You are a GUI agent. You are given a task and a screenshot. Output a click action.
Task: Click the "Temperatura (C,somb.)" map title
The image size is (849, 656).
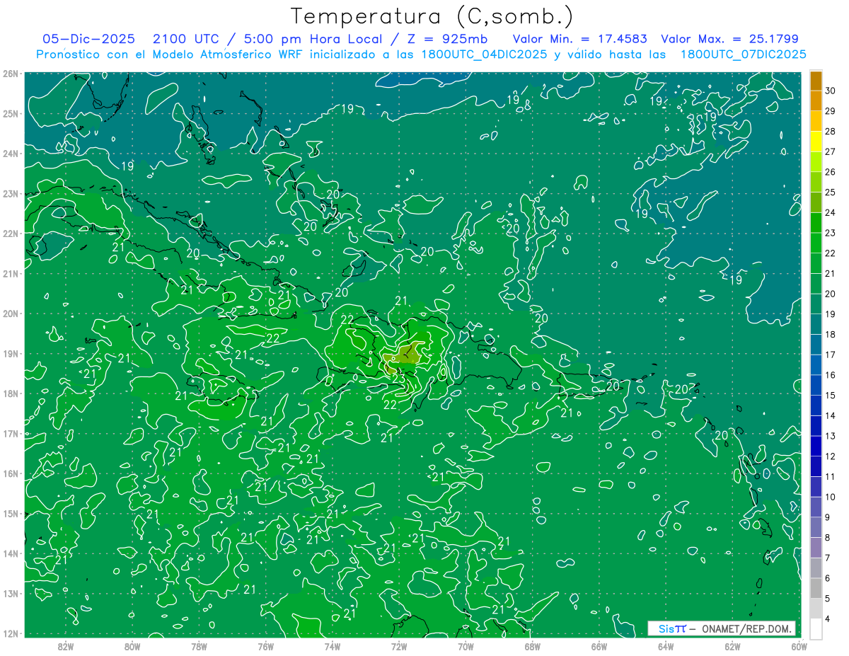pyautogui.click(x=432, y=16)
